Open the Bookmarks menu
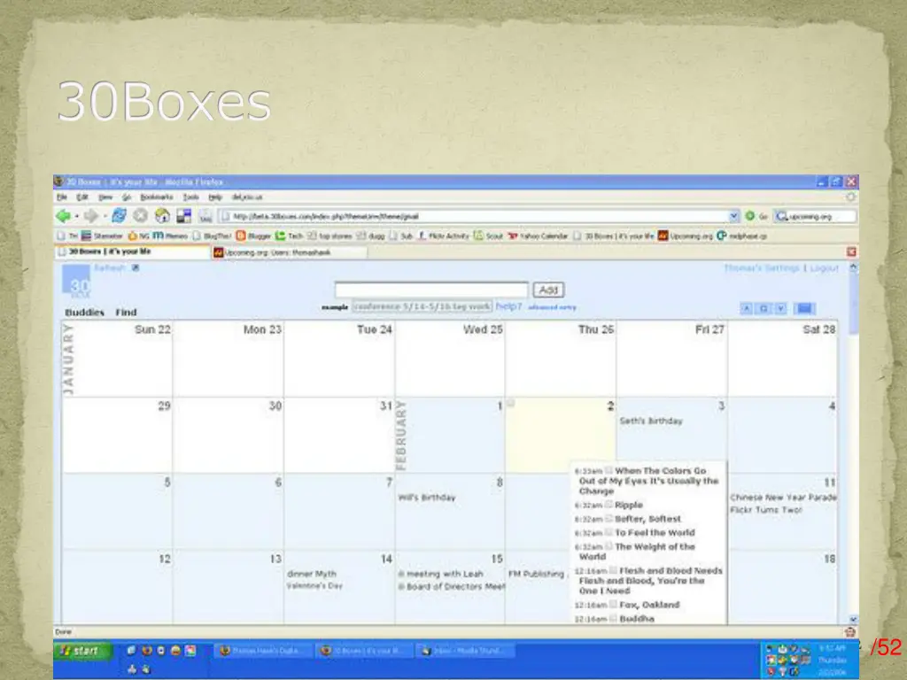The image size is (907, 680). click(x=157, y=197)
